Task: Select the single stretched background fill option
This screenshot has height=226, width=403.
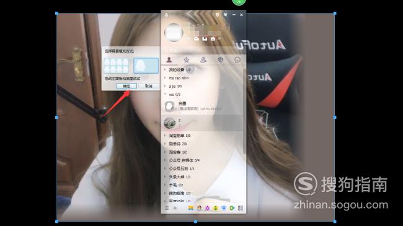Action: pyautogui.click(x=146, y=66)
